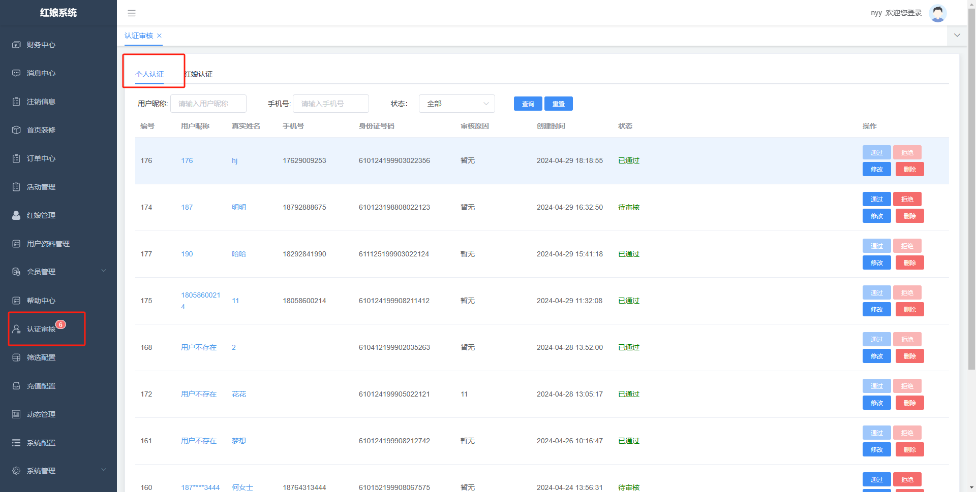
Task: Switch to the 红娘认证 tab
Action: click(199, 74)
